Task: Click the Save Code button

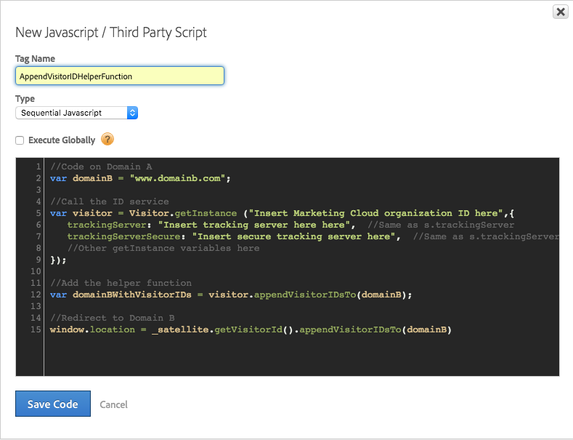Action: 53,404
